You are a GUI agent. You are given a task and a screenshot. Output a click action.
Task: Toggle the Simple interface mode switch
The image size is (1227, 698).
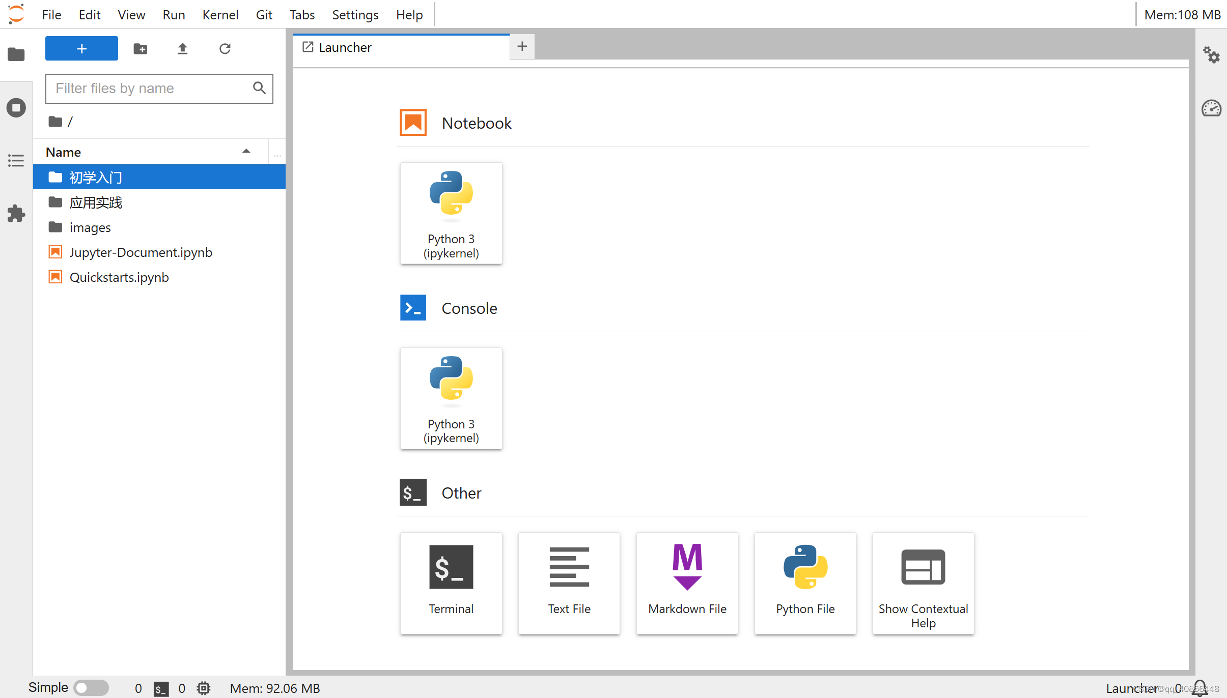pos(91,688)
